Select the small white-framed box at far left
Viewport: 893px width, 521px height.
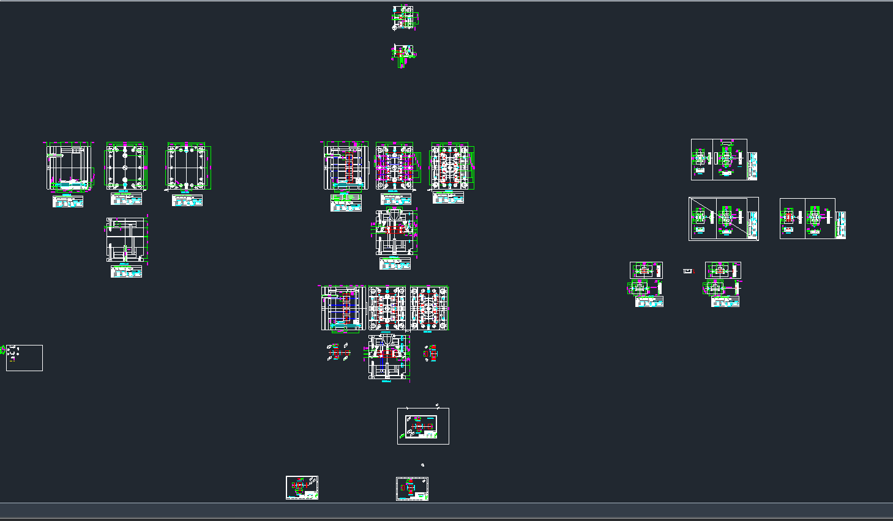24,358
